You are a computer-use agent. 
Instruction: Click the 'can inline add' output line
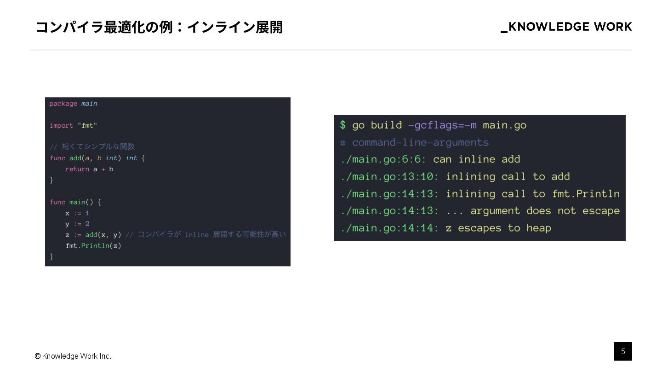click(x=430, y=159)
